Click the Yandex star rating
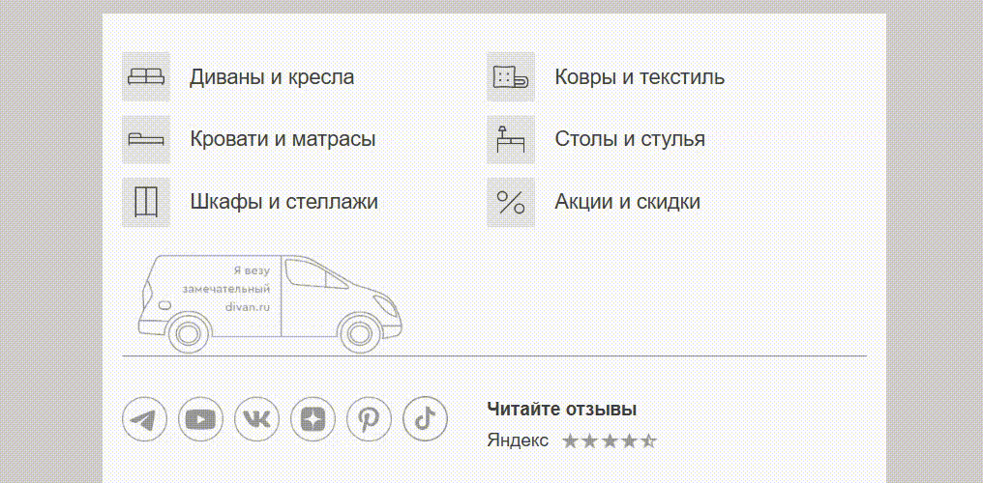The height and width of the screenshot is (483, 983). [610, 441]
